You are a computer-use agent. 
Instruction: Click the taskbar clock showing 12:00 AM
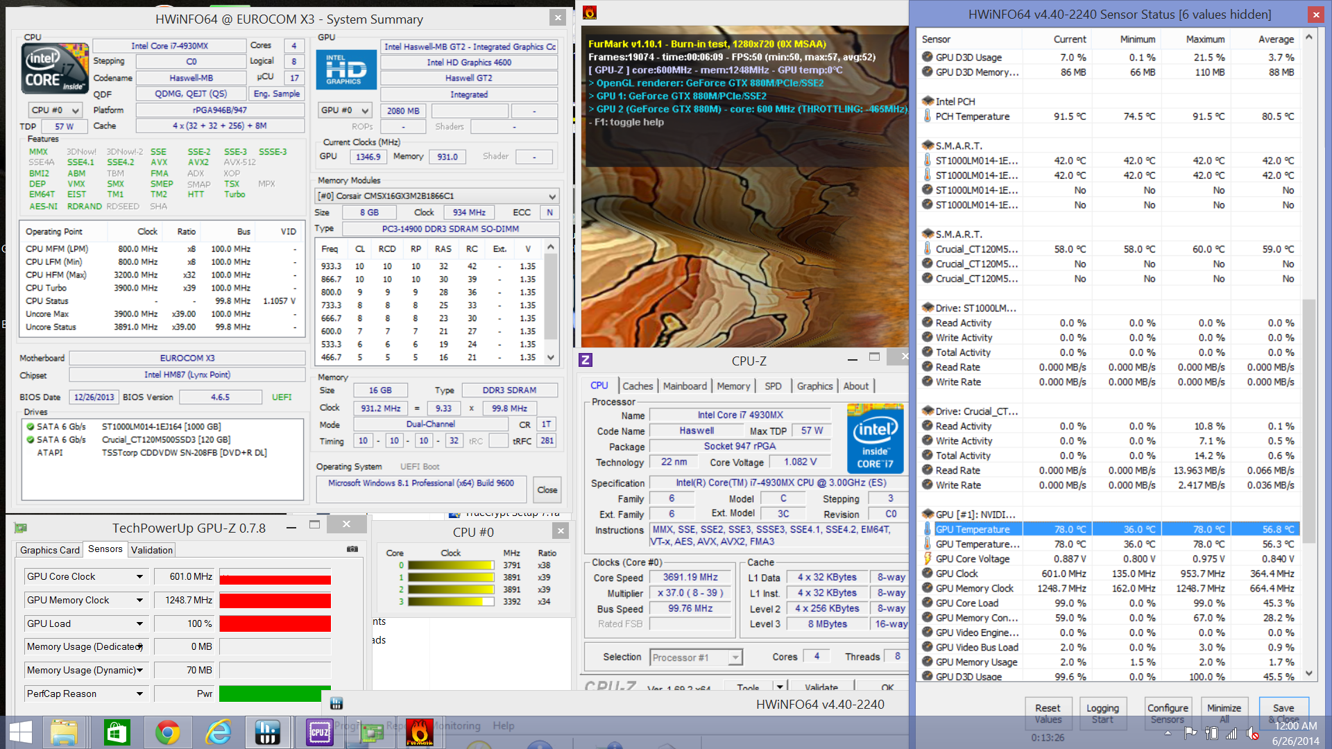[x=1296, y=726]
